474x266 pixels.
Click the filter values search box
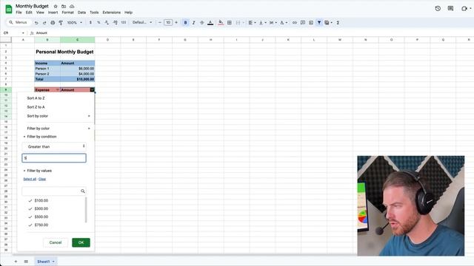54,191
